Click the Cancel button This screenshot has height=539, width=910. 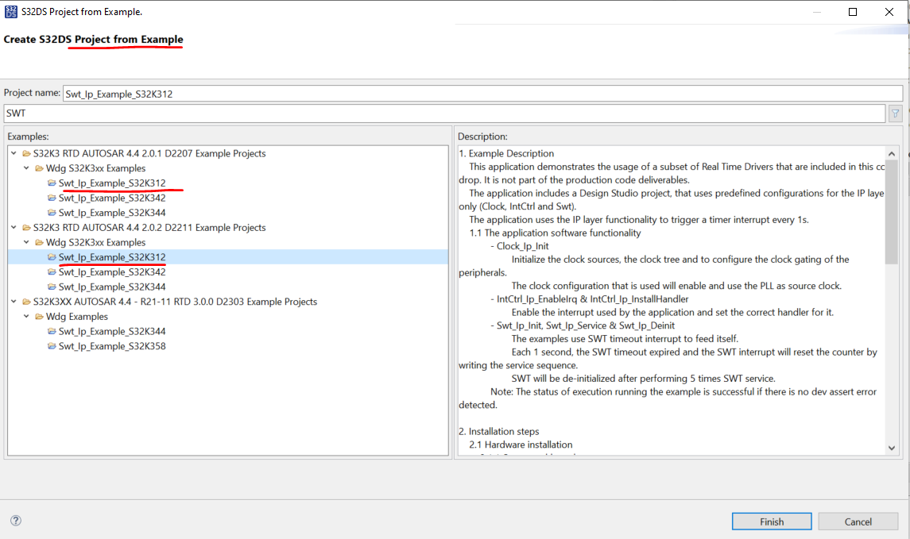pyautogui.click(x=858, y=522)
